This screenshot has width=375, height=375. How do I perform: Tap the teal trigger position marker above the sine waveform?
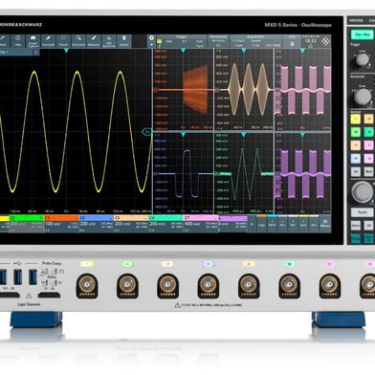(66, 51)
